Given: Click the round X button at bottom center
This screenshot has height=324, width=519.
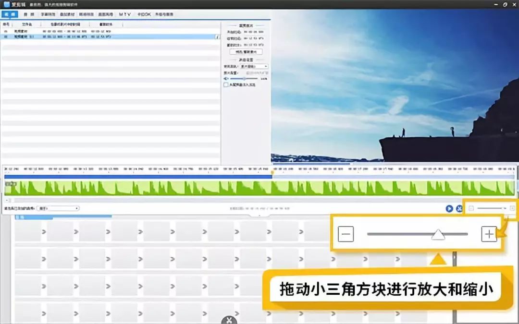Looking at the screenshot, I should click(x=229, y=320).
